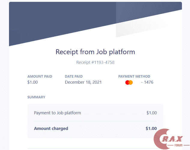
Task: Select the bold $1.00 total charged
Action: (x=151, y=128)
